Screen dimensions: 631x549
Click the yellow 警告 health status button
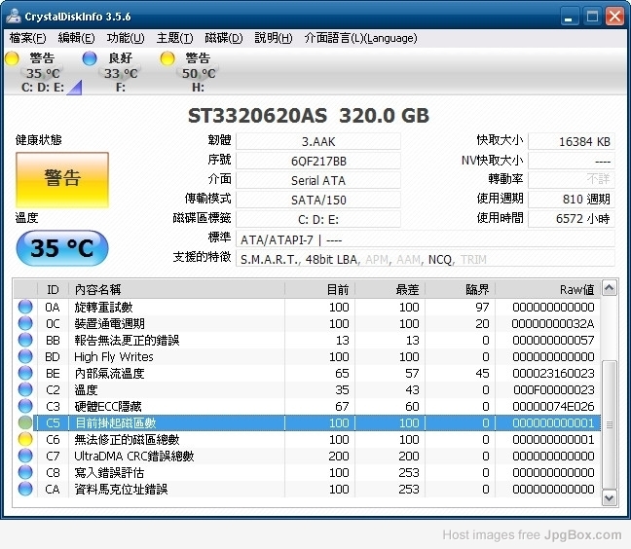click(x=61, y=179)
